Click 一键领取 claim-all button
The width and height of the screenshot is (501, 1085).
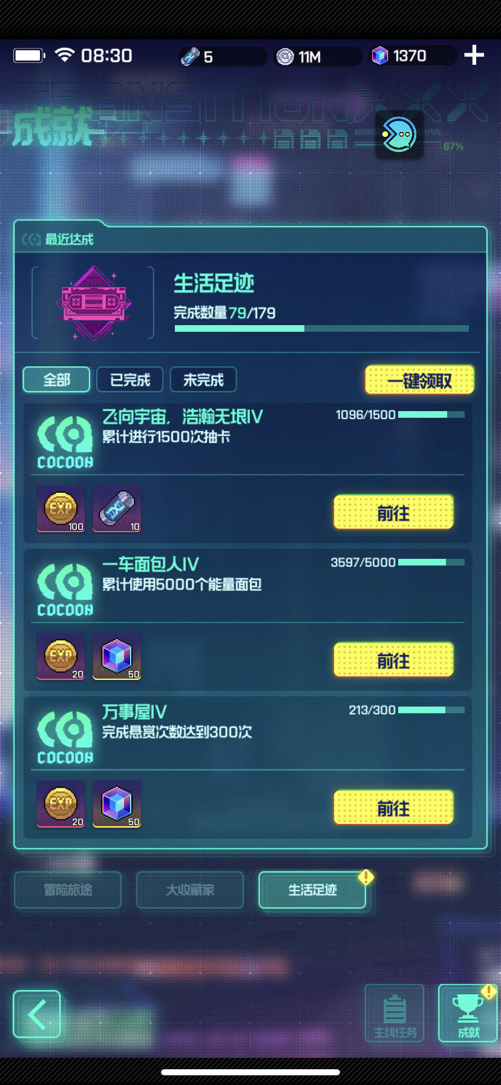point(419,380)
